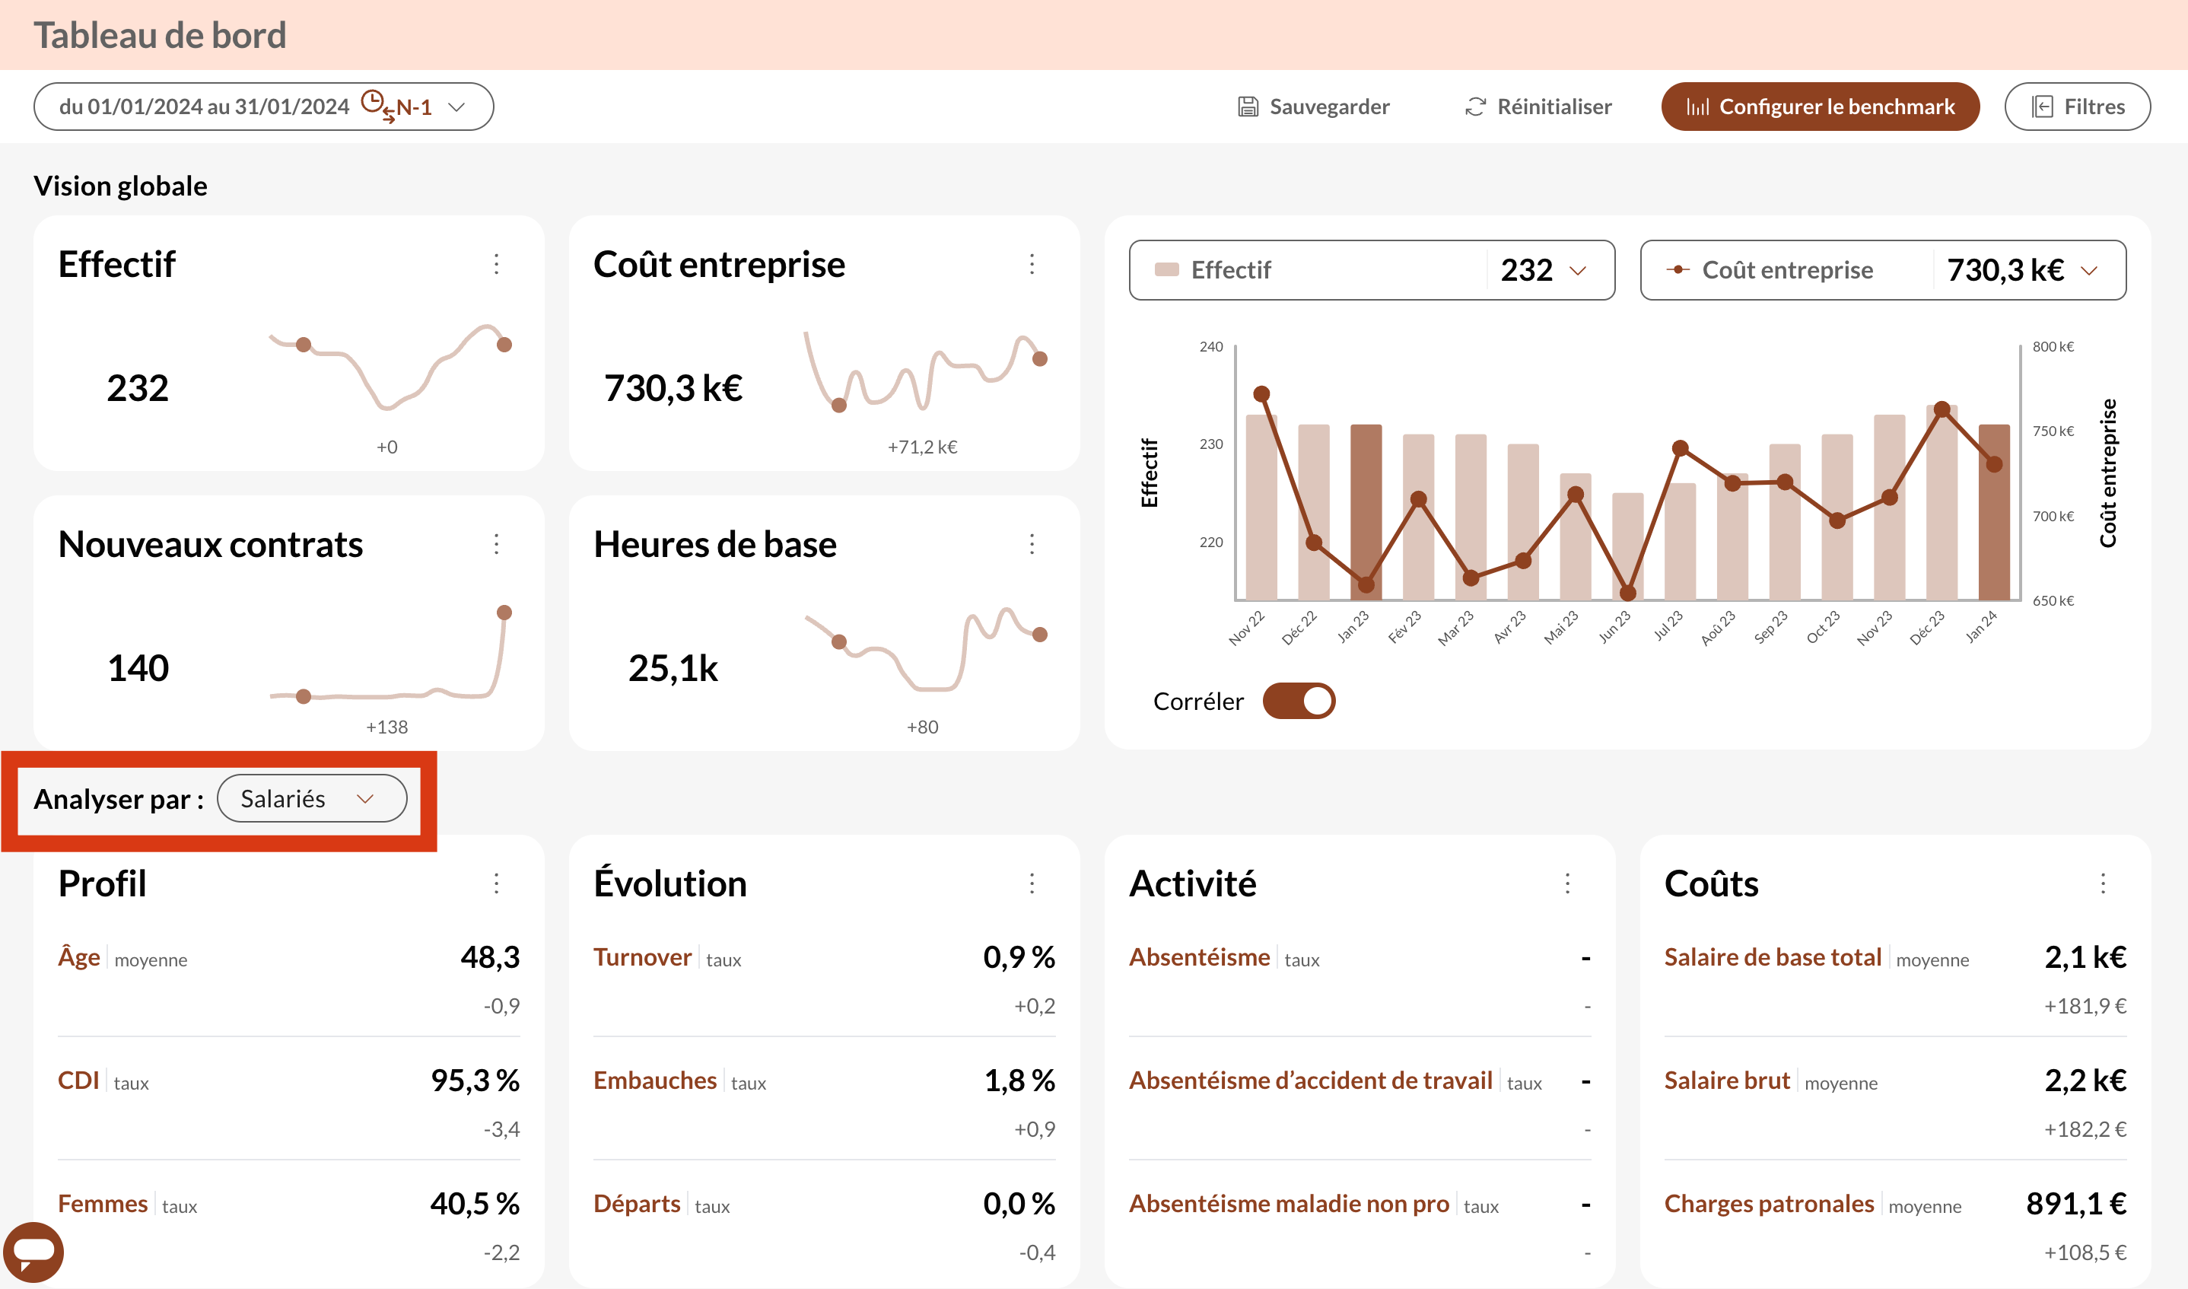2188x1289 pixels.
Task: Click the Nov 22 cost data point
Action: 1261,393
